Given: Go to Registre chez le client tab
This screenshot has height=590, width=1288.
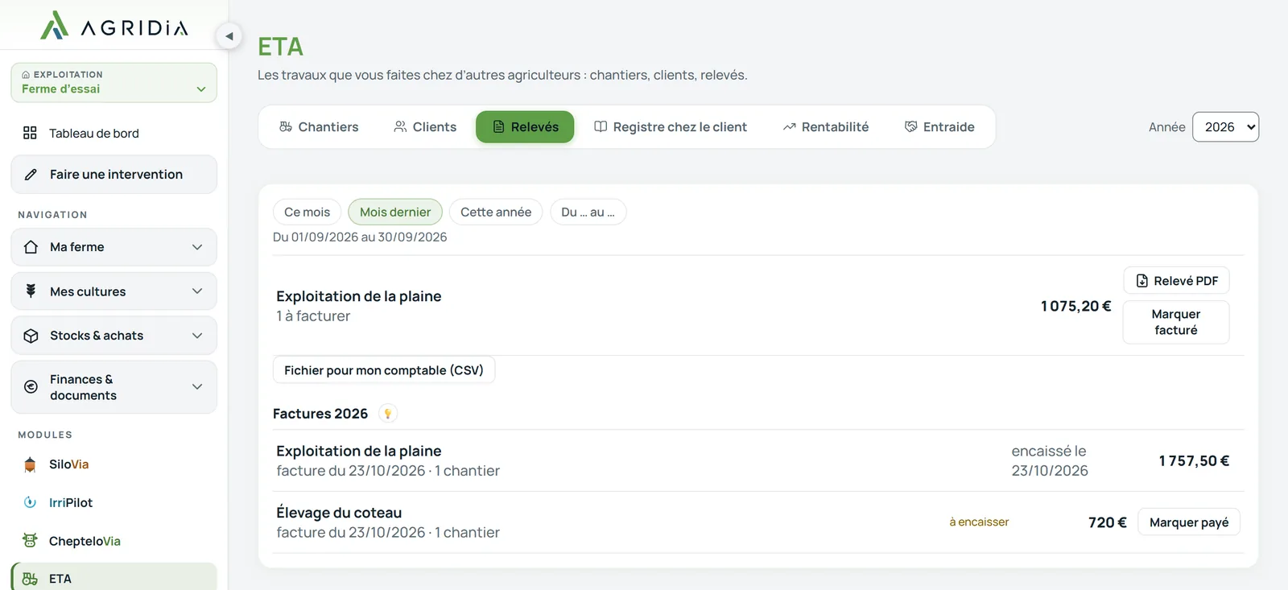Looking at the screenshot, I should (x=671, y=127).
